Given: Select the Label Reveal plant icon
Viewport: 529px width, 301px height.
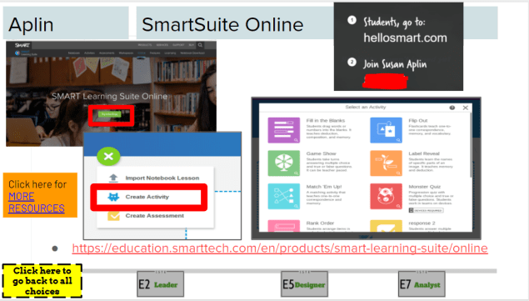Looking at the screenshot, I should (x=386, y=163).
